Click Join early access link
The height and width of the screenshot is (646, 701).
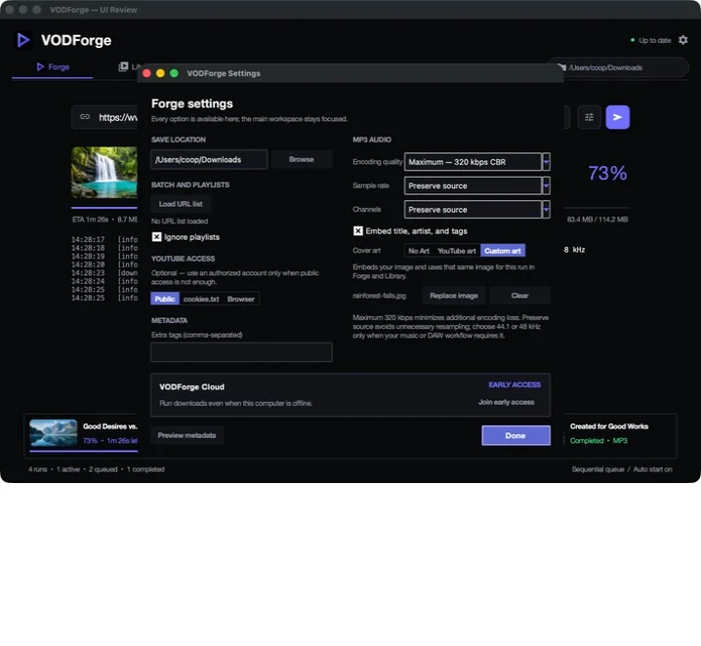pos(506,402)
